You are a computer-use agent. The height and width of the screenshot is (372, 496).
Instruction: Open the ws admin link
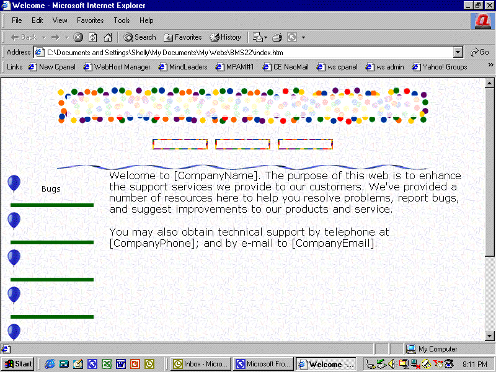click(x=384, y=67)
